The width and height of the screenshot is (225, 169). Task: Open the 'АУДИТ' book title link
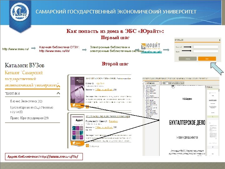(x=108, y=116)
